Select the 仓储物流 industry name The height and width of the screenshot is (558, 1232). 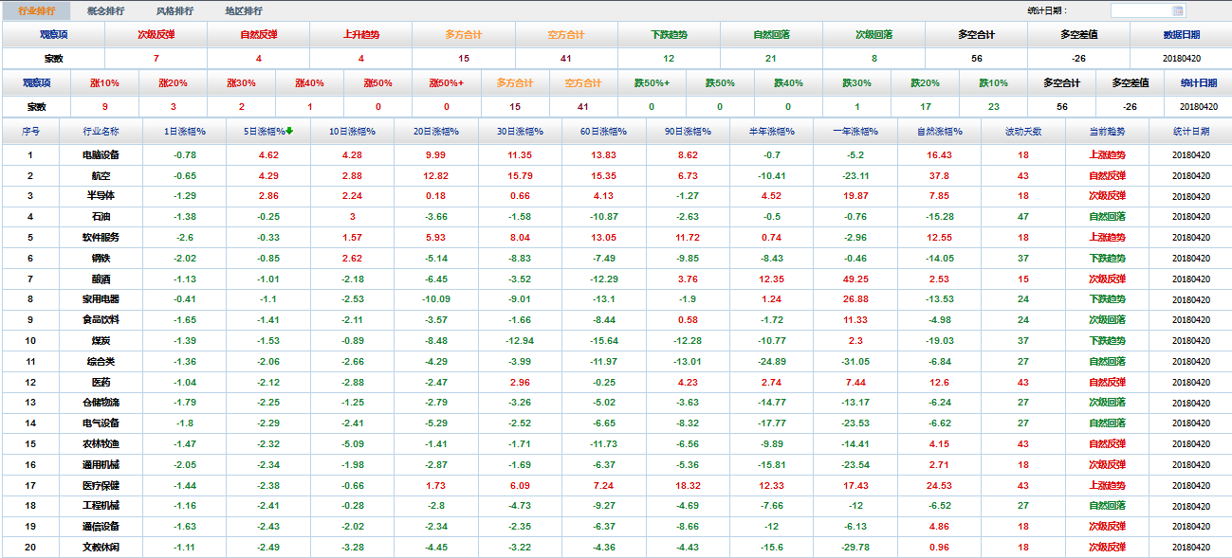101,403
